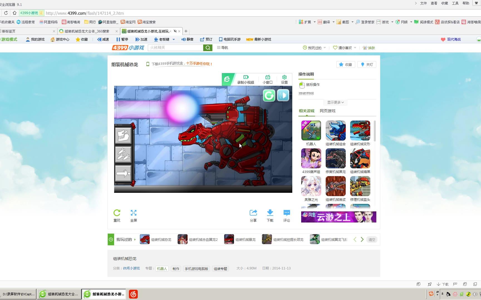The height and width of the screenshot is (300, 481).
Task: Expand the 翻译 translate dropdown arrow
Action: pyautogui.click(x=333, y=22)
